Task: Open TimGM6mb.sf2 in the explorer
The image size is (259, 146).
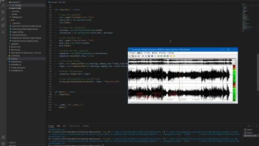Action: tap(17, 71)
